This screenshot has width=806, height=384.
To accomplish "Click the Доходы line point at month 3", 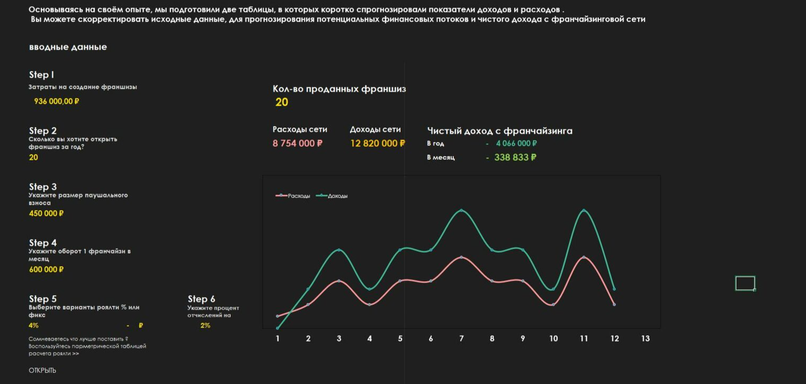I will point(339,250).
